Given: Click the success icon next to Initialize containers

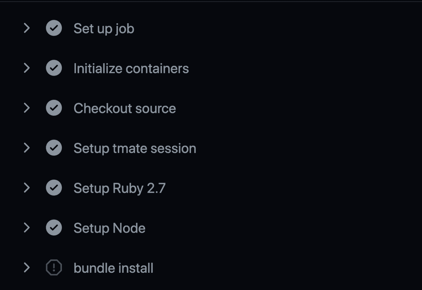Looking at the screenshot, I should click(53, 68).
